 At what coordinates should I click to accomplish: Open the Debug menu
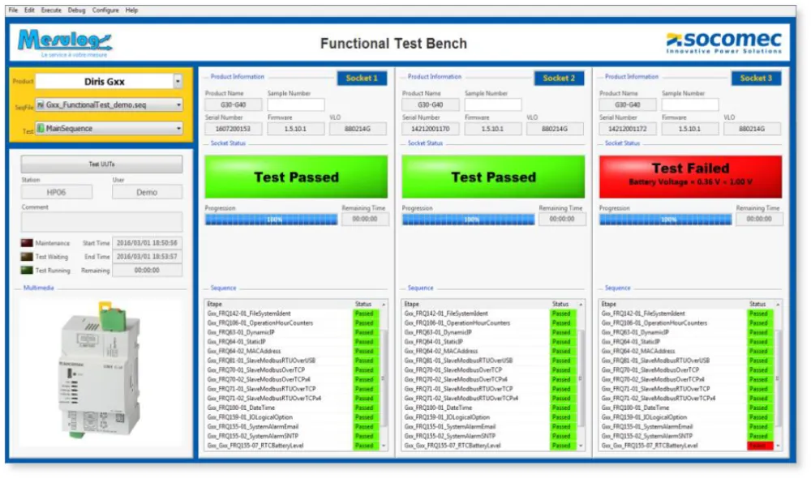[x=76, y=10]
